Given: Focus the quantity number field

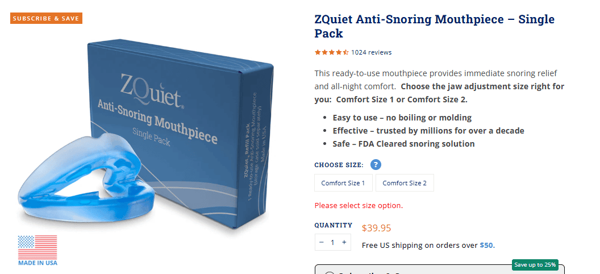Looking at the screenshot, I should click(333, 242).
